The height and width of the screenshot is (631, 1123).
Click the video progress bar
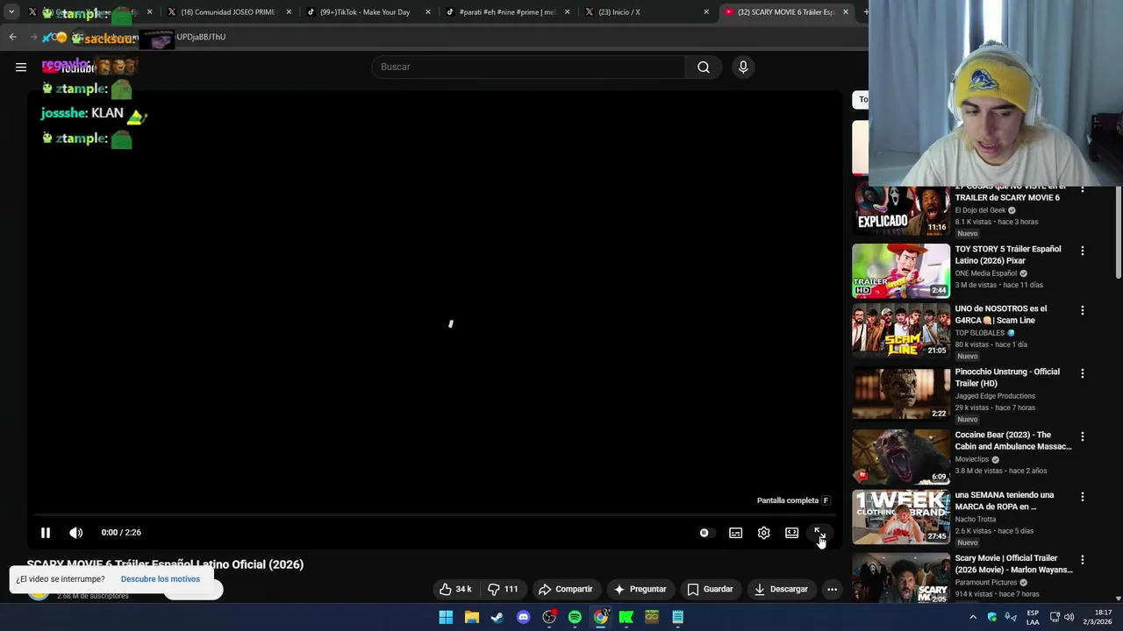pos(434,515)
